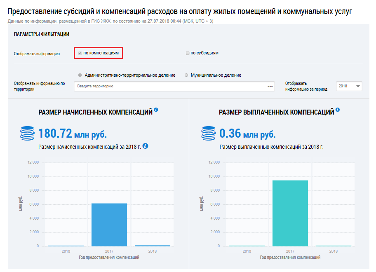Click into the 'Введите территорию' field
This screenshot has height=272, width=376.
coord(169,87)
